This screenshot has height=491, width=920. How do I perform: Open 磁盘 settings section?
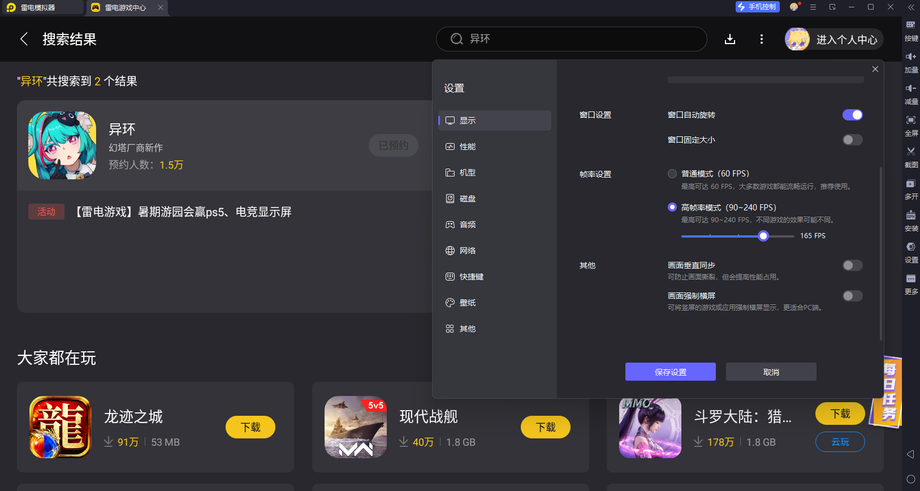494,199
